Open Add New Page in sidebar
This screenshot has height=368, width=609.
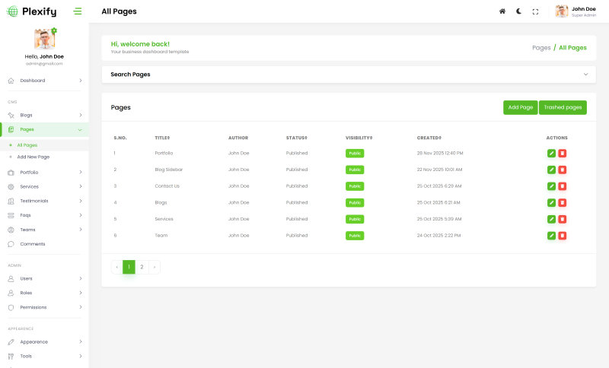pyautogui.click(x=33, y=157)
